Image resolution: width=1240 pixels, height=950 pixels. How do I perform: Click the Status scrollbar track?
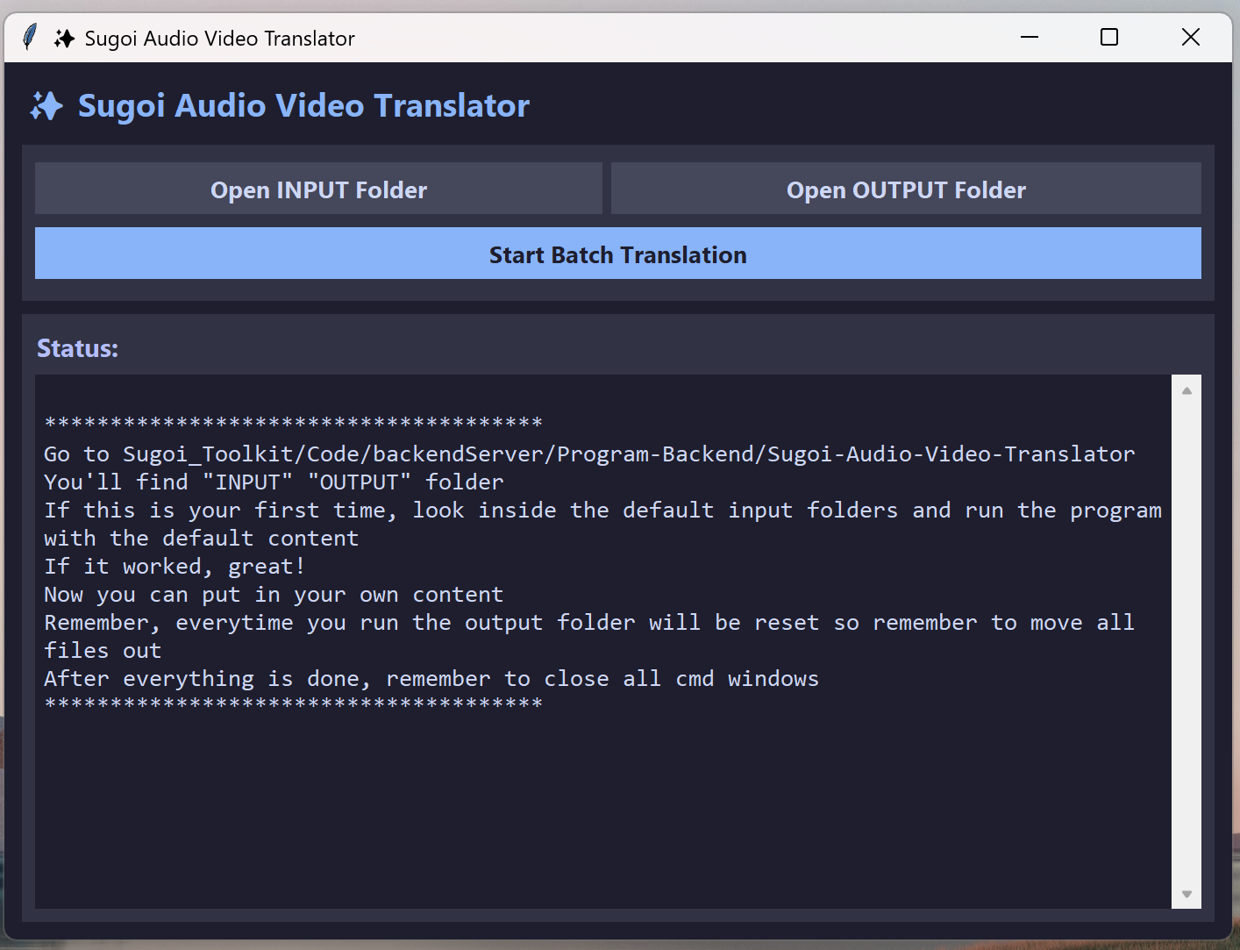1187,640
